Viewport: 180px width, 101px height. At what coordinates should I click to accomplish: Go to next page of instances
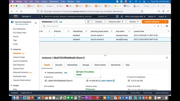pyautogui.click(x=162, y=26)
